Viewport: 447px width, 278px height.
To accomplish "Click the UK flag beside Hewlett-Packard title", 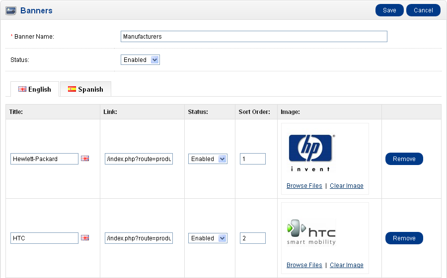I will click(x=85, y=159).
